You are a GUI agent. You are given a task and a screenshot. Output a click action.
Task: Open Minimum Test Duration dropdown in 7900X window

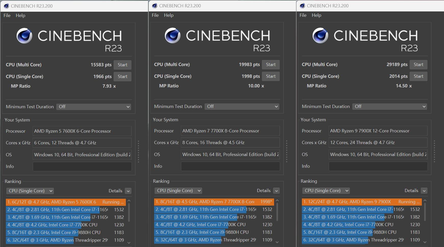click(390, 106)
